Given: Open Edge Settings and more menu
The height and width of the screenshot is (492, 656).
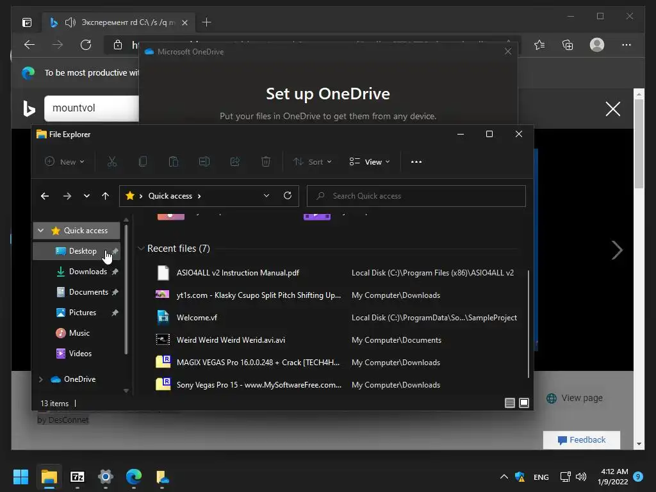Looking at the screenshot, I should pyautogui.click(x=627, y=45).
